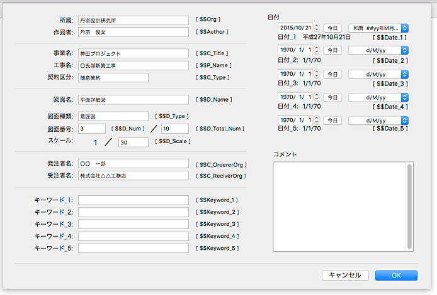This screenshot has width=437, height=295.
Task: Expand the date format dropdown for 日付_4
Action: 378,97
